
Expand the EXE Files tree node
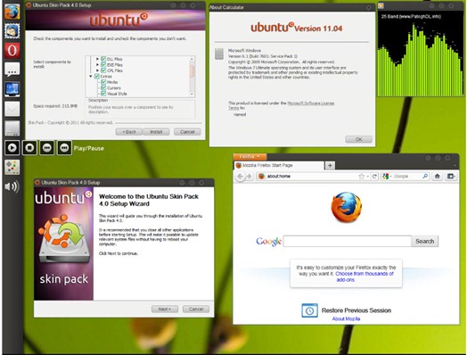[97, 65]
